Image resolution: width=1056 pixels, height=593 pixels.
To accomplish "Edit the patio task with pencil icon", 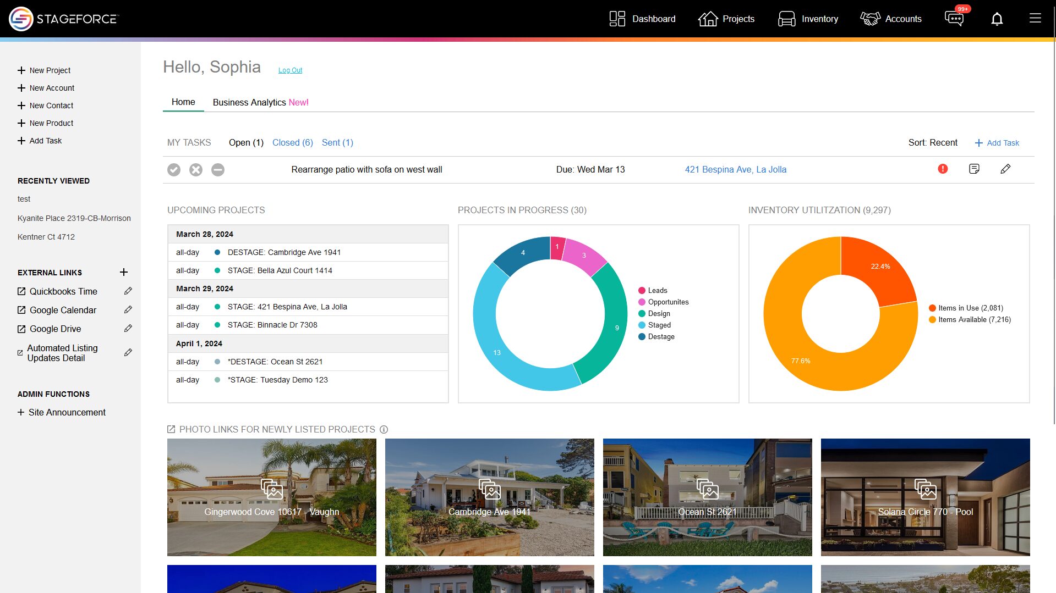I will coord(1005,169).
